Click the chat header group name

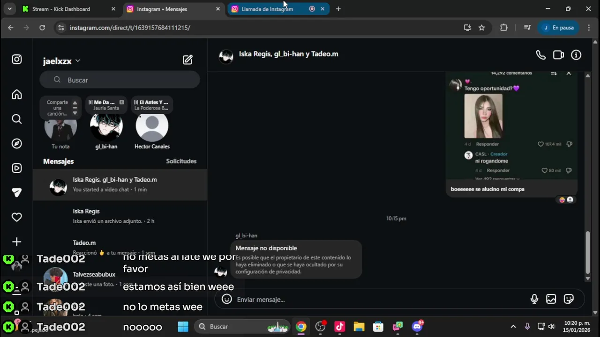pos(288,54)
